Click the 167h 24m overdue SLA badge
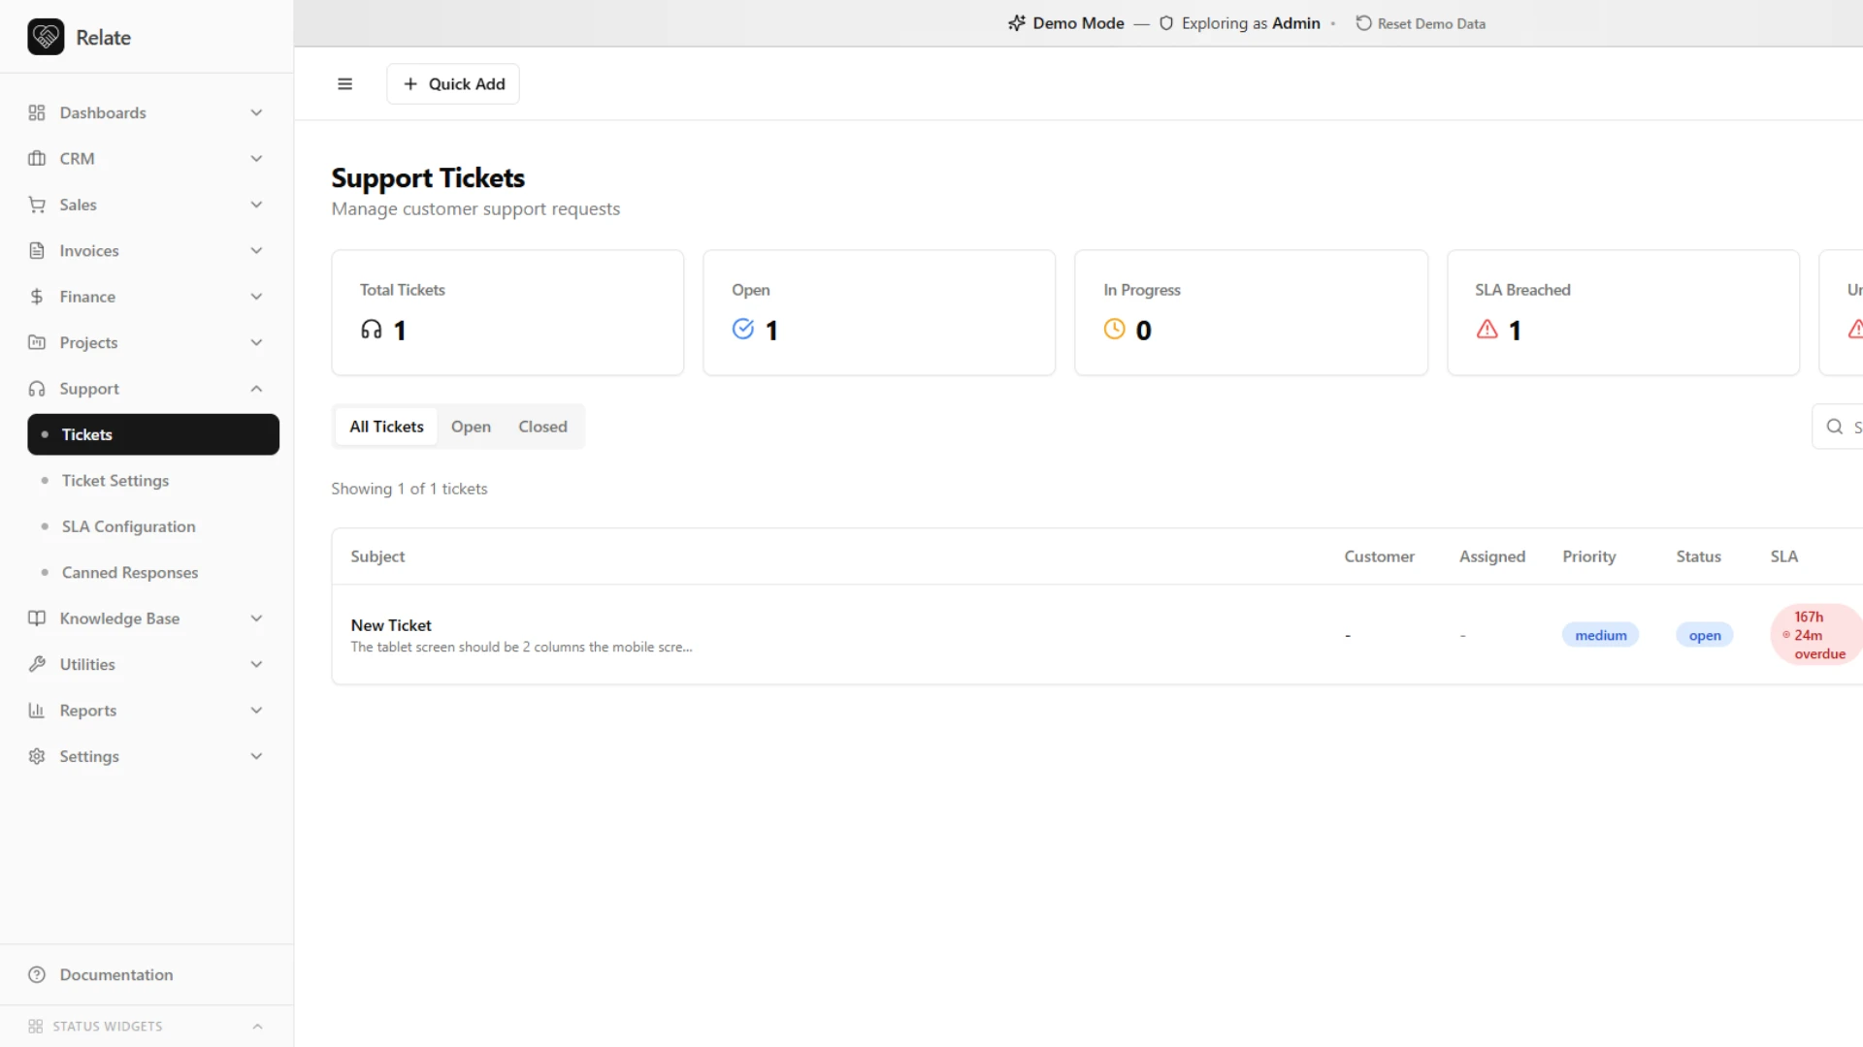Screen dimensions: 1863x1047 [x=1816, y=635]
